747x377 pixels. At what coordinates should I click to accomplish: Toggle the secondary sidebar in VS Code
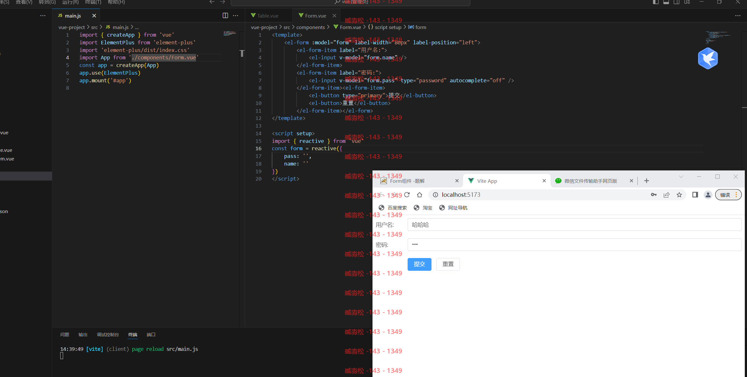[677, 2]
